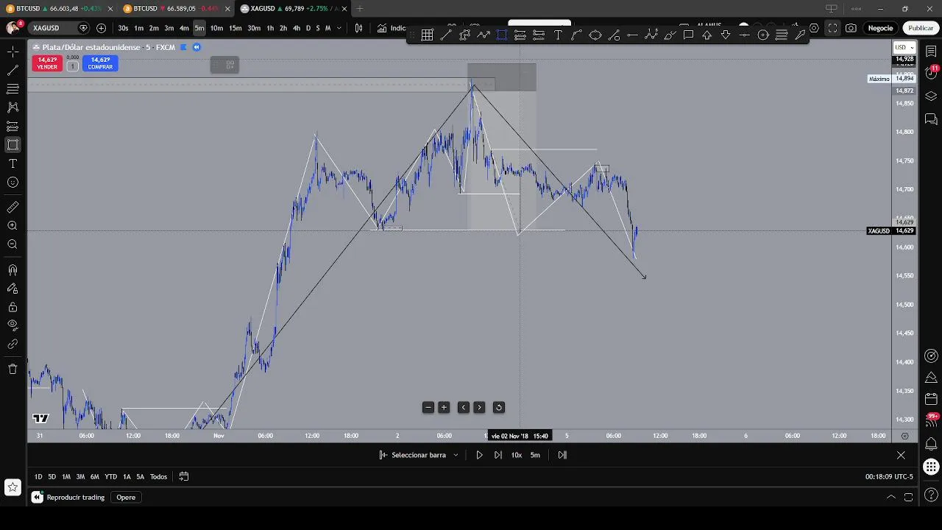Close the replay toolbar
Viewport: 942px width, 530px height.
(x=901, y=455)
